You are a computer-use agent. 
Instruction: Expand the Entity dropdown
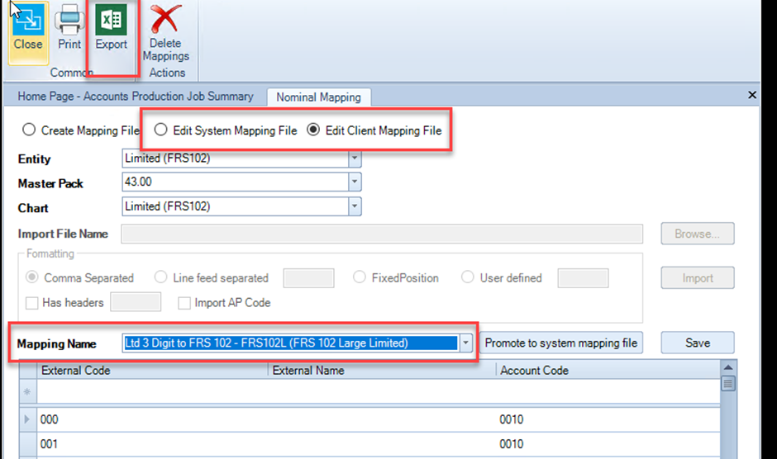tap(355, 159)
